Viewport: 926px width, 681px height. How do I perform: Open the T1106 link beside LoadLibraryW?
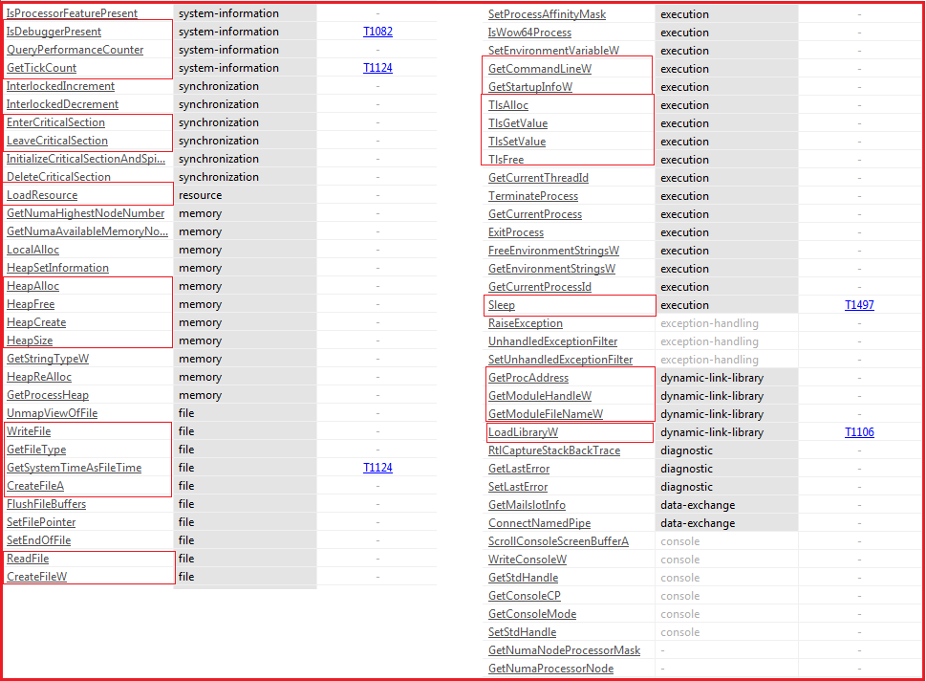tap(859, 432)
